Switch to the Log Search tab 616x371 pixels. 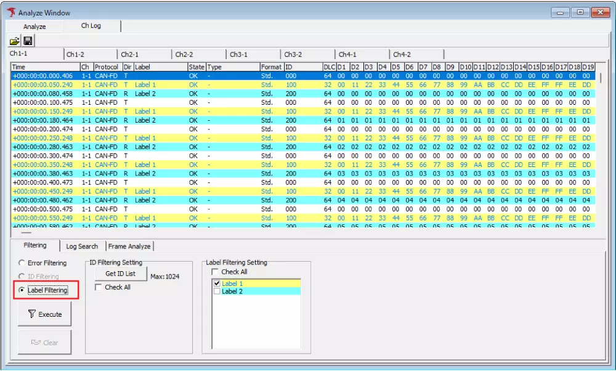pyautogui.click(x=82, y=246)
